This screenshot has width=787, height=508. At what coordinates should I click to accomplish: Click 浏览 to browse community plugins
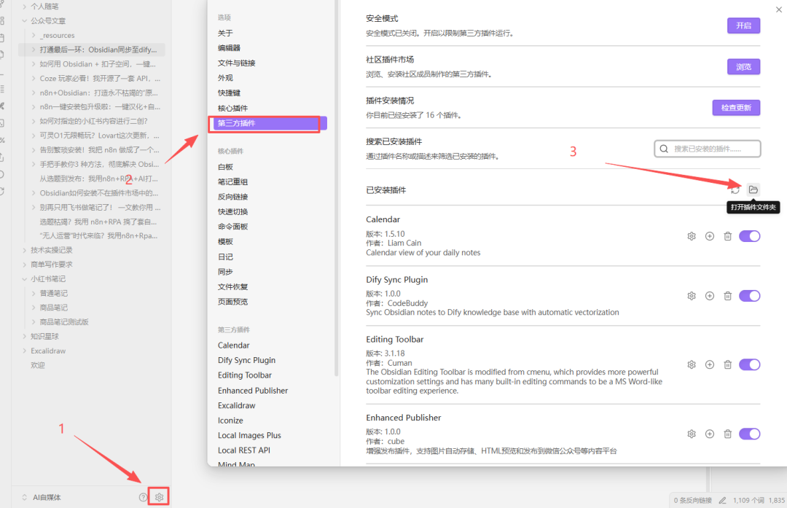point(743,66)
